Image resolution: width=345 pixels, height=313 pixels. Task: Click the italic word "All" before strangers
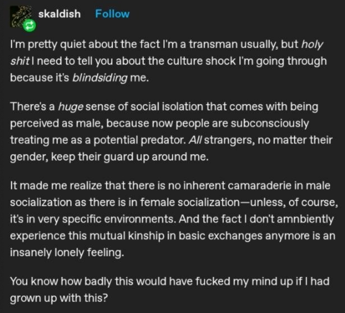click(194, 139)
